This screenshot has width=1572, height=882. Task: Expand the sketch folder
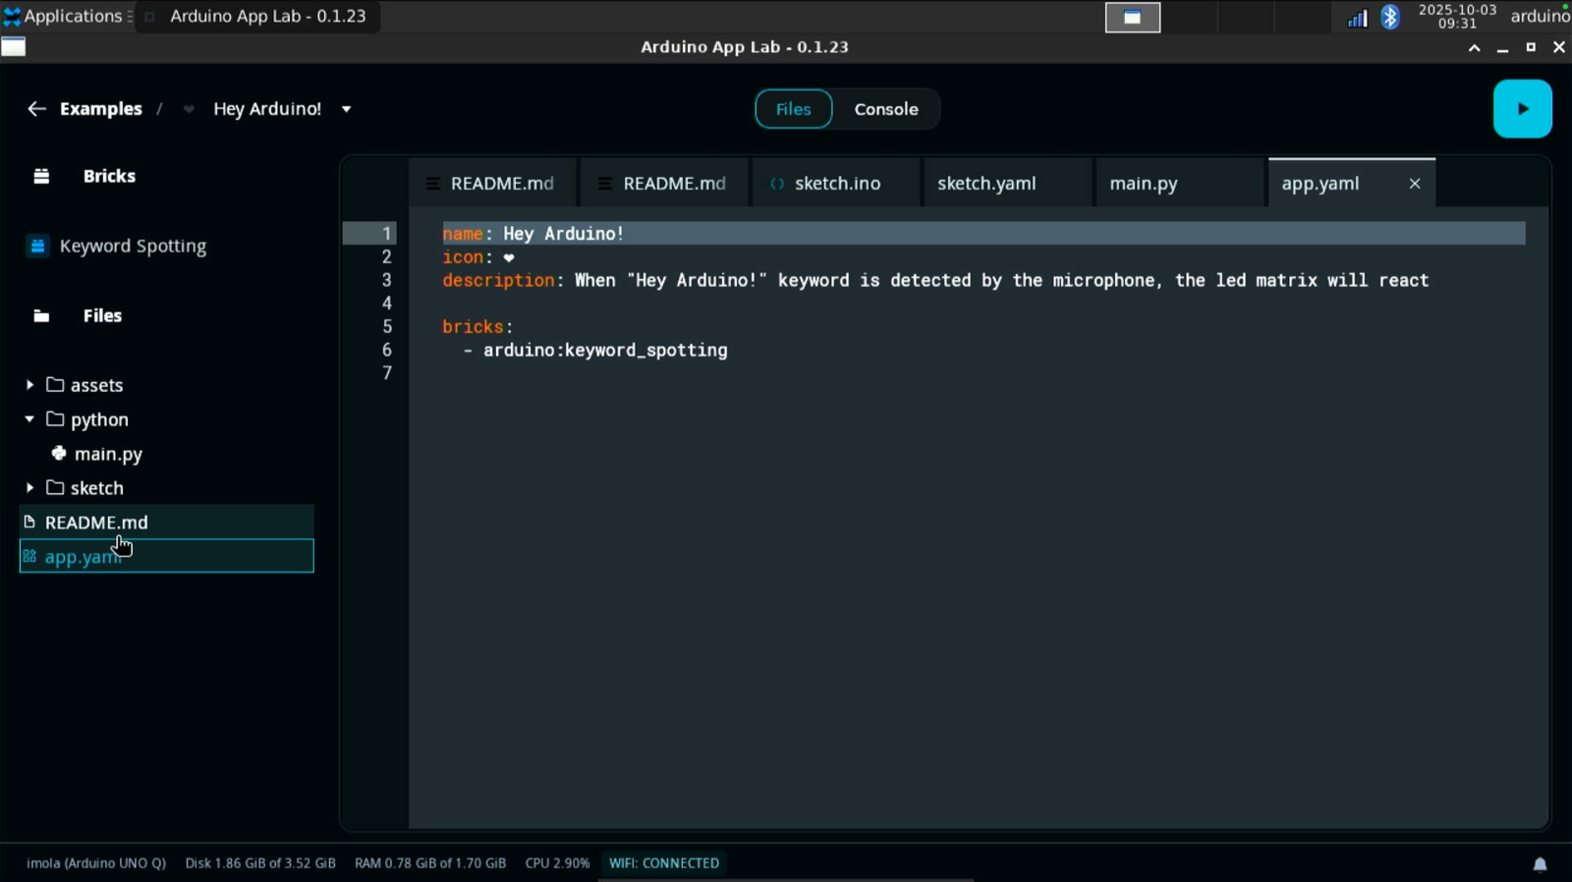click(29, 488)
